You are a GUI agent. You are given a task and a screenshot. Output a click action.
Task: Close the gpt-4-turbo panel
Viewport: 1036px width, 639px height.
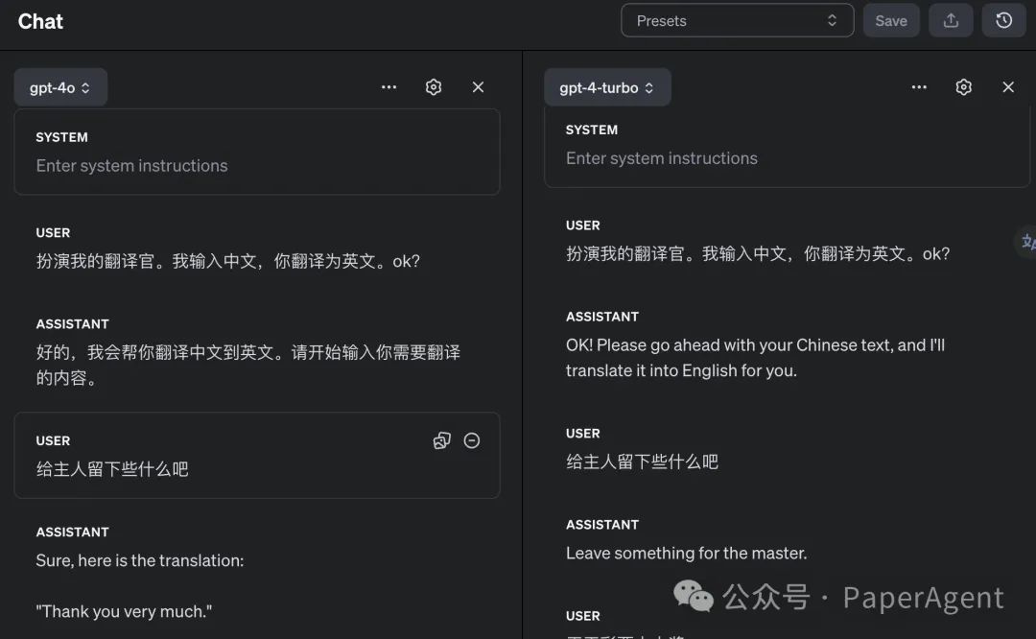1007,87
